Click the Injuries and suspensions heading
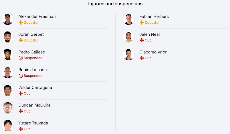Image resolution: width=230 pixels, height=134 pixels. (x=115, y=4)
